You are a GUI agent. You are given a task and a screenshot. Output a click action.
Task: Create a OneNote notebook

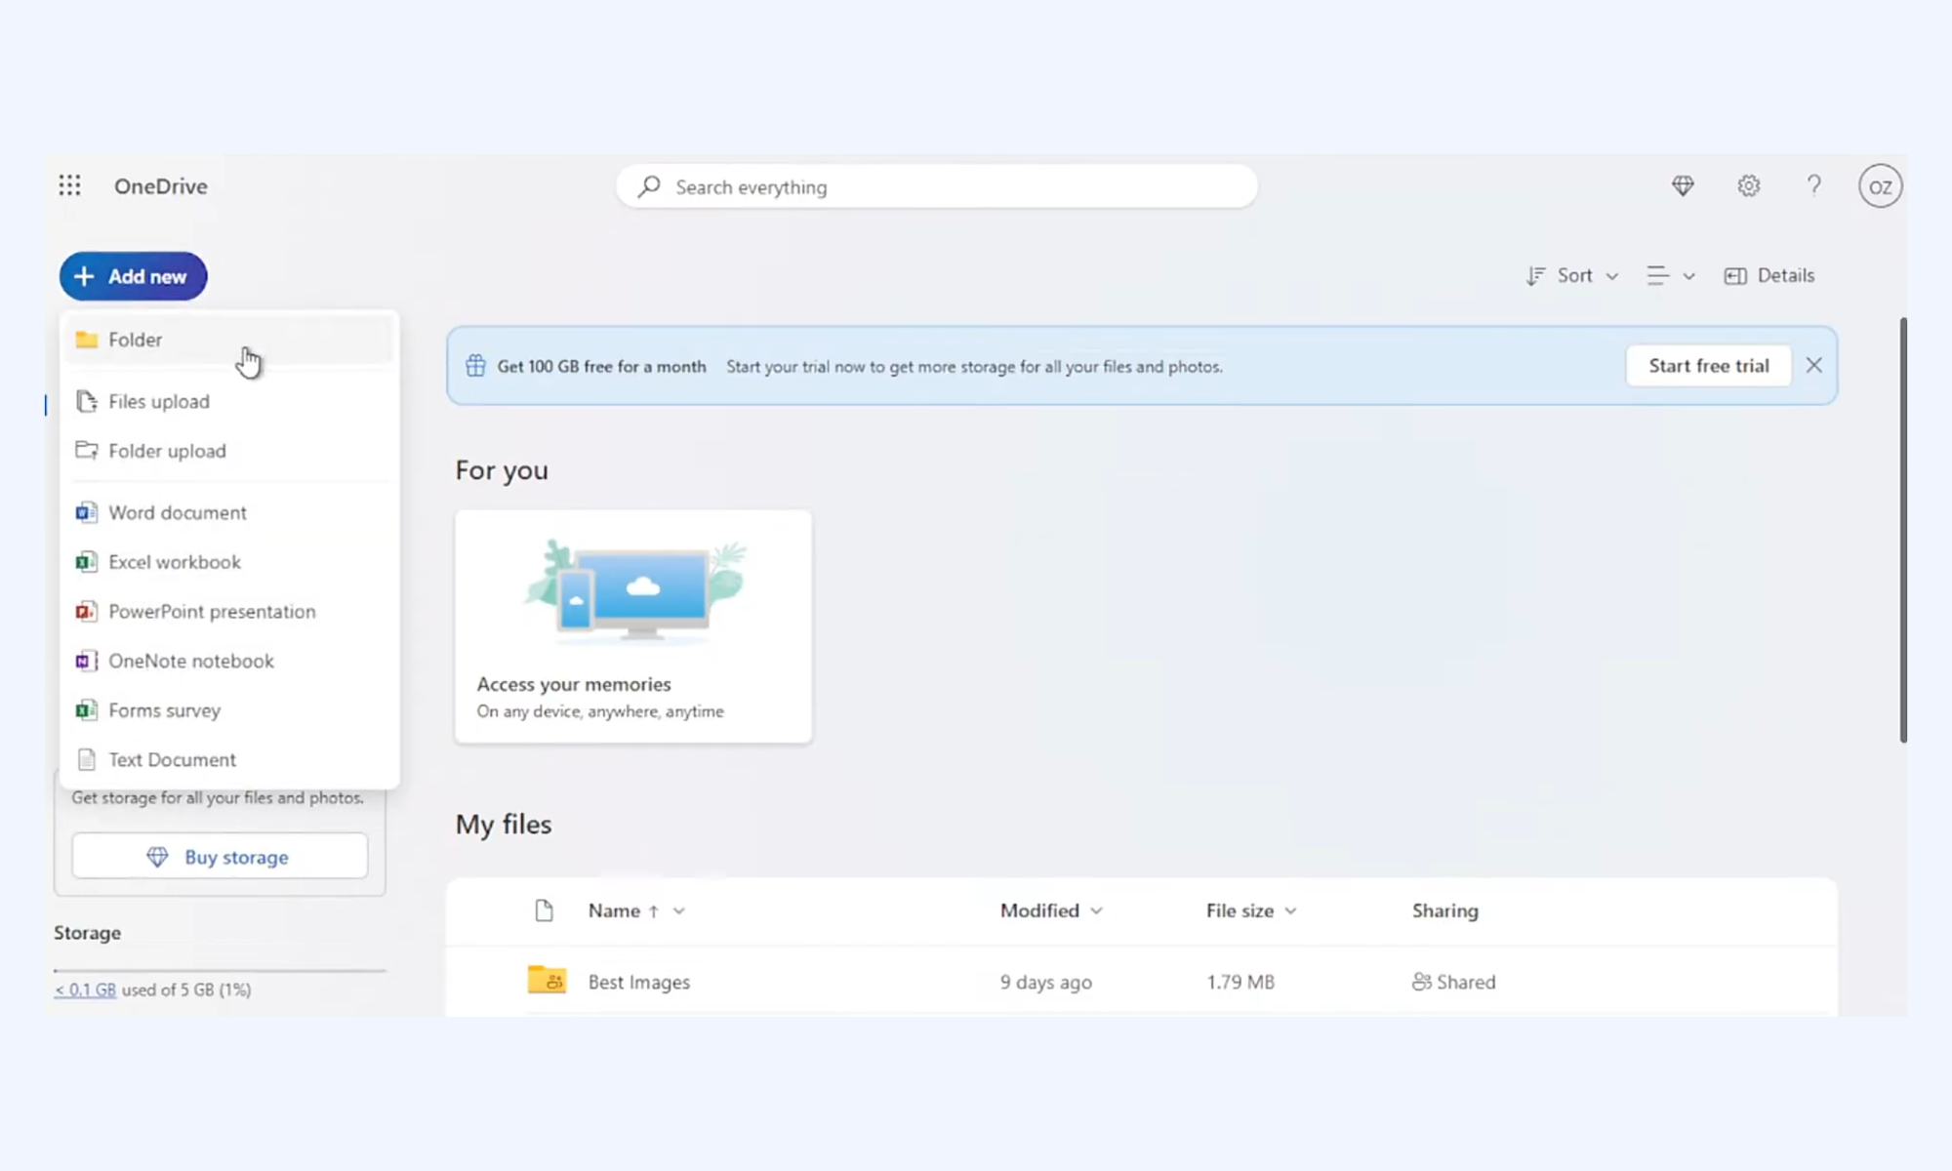pyautogui.click(x=229, y=661)
